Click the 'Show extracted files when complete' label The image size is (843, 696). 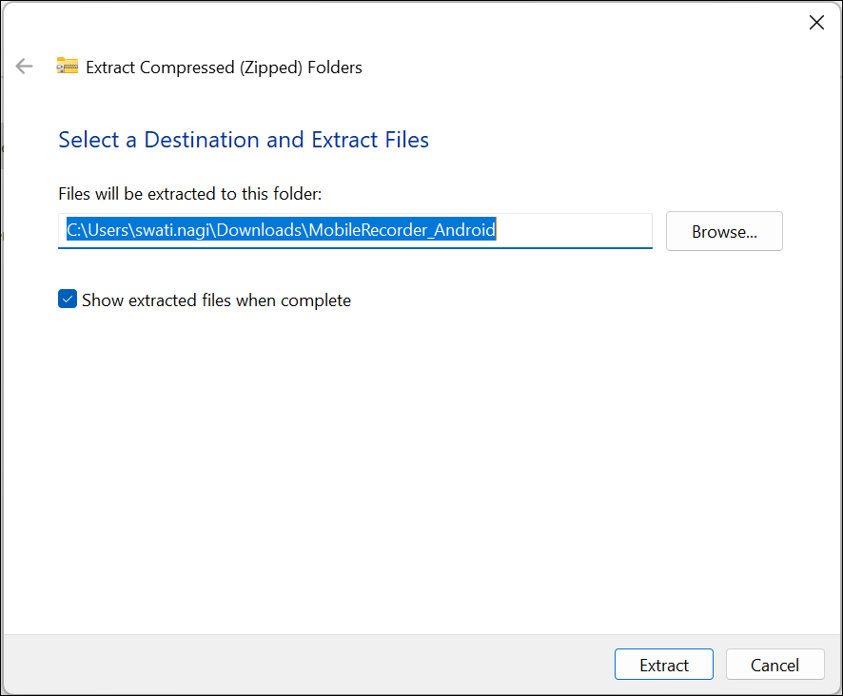(x=216, y=300)
